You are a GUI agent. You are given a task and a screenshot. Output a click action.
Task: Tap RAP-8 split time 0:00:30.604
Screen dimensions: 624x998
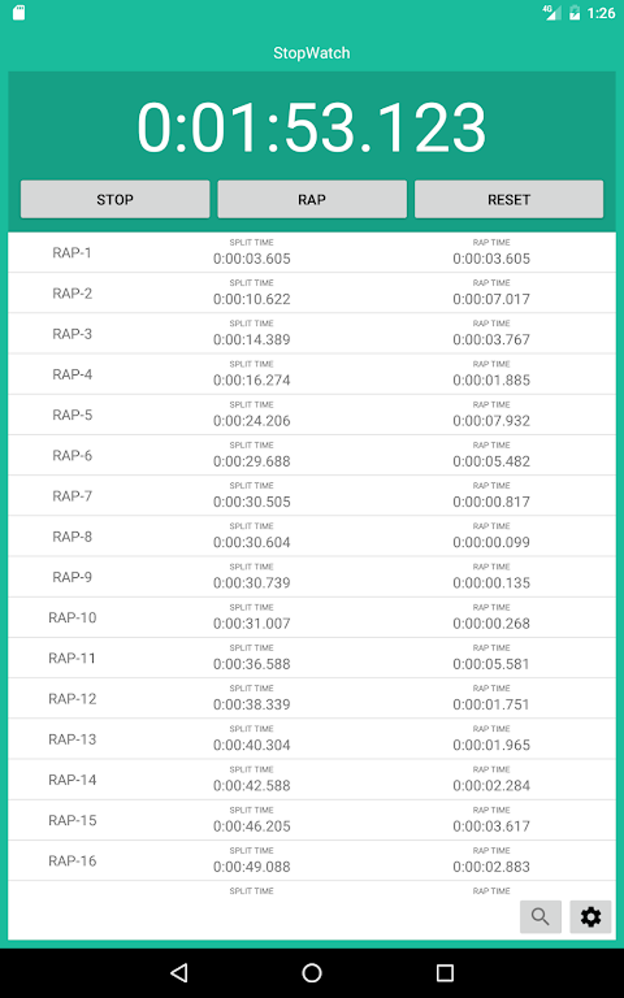click(x=251, y=542)
